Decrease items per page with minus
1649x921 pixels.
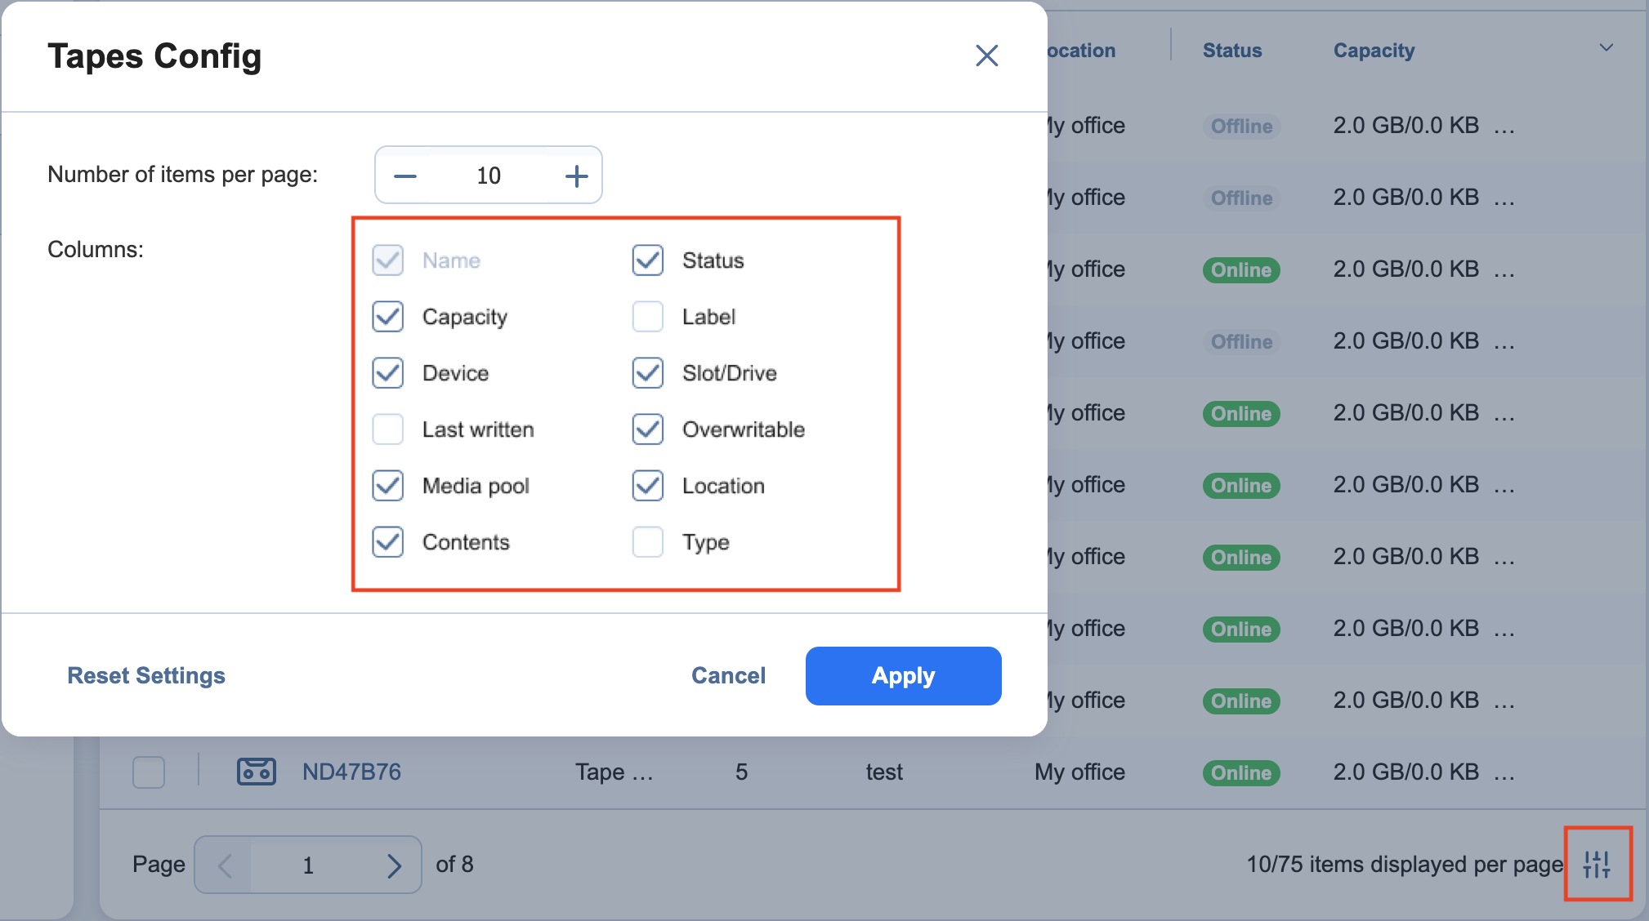405,176
